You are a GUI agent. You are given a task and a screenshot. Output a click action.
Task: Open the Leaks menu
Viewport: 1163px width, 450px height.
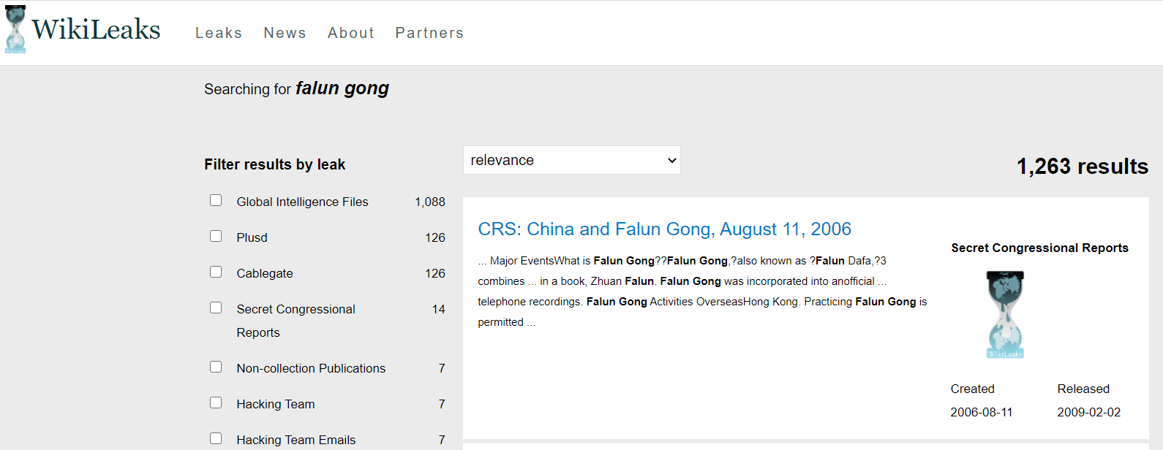[x=219, y=33]
